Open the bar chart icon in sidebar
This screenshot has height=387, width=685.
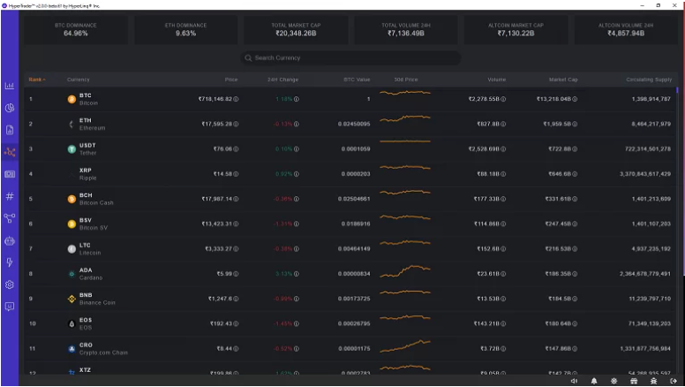point(10,86)
